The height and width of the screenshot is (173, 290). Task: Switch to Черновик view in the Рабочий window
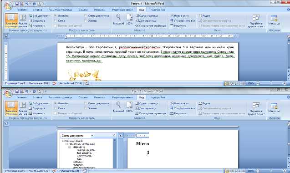[x=37, y=25]
